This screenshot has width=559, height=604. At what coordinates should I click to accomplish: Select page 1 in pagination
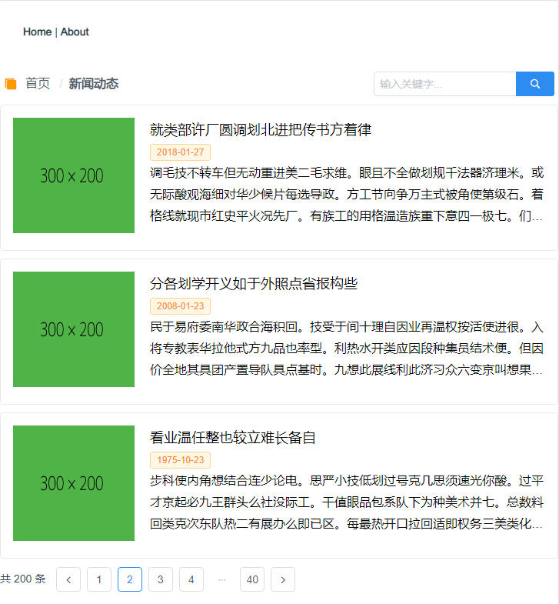pyautogui.click(x=99, y=579)
